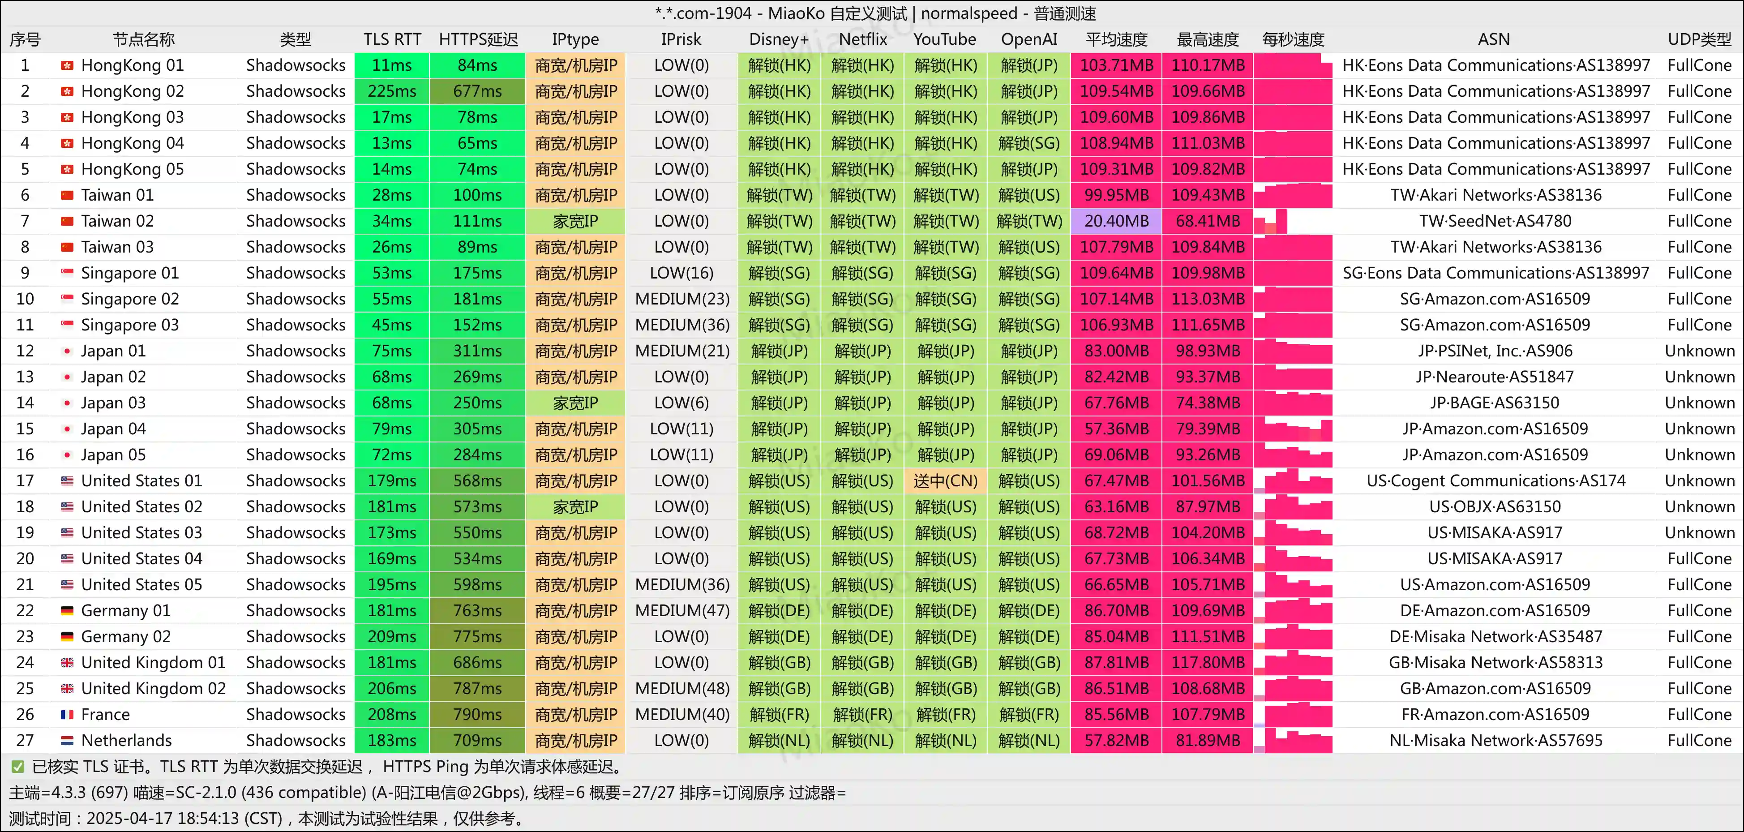Image resolution: width=1744 pixels, height=832 pixels.
Task: Click the YouTube column header
Action: 944,39
